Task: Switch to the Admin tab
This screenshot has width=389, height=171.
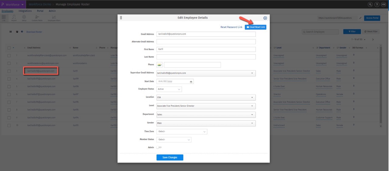Action: point(52,11)
